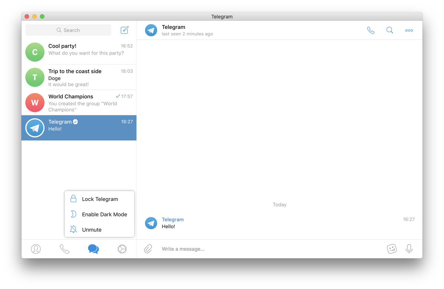
Task: Attach a file with the paperclip icon
Action: click(148, 249)
